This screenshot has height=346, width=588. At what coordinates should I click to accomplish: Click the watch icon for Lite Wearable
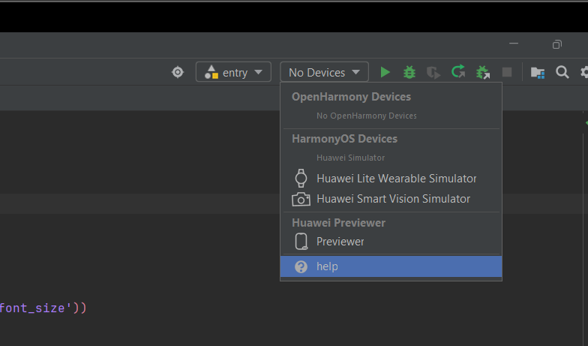tap(301, 179)
